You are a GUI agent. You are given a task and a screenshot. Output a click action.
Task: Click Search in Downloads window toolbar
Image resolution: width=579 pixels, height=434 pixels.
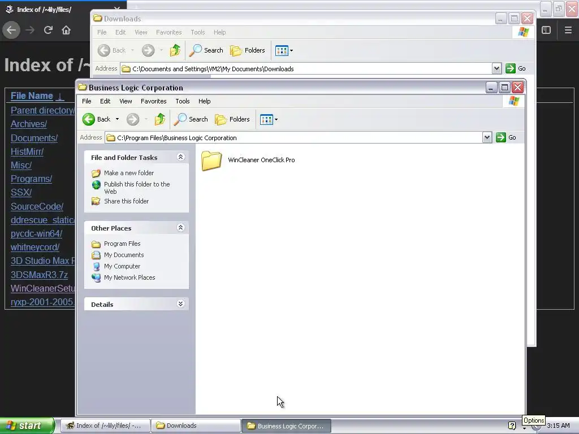point(206,50)
